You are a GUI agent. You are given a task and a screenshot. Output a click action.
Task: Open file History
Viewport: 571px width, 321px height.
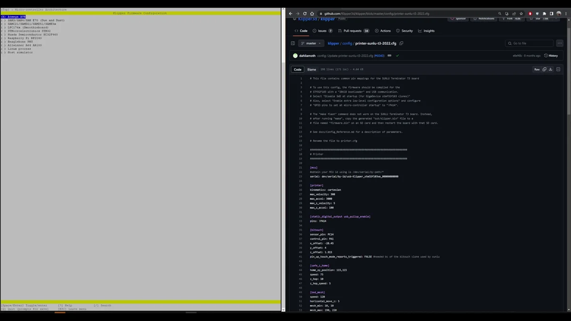pos(551,56)
